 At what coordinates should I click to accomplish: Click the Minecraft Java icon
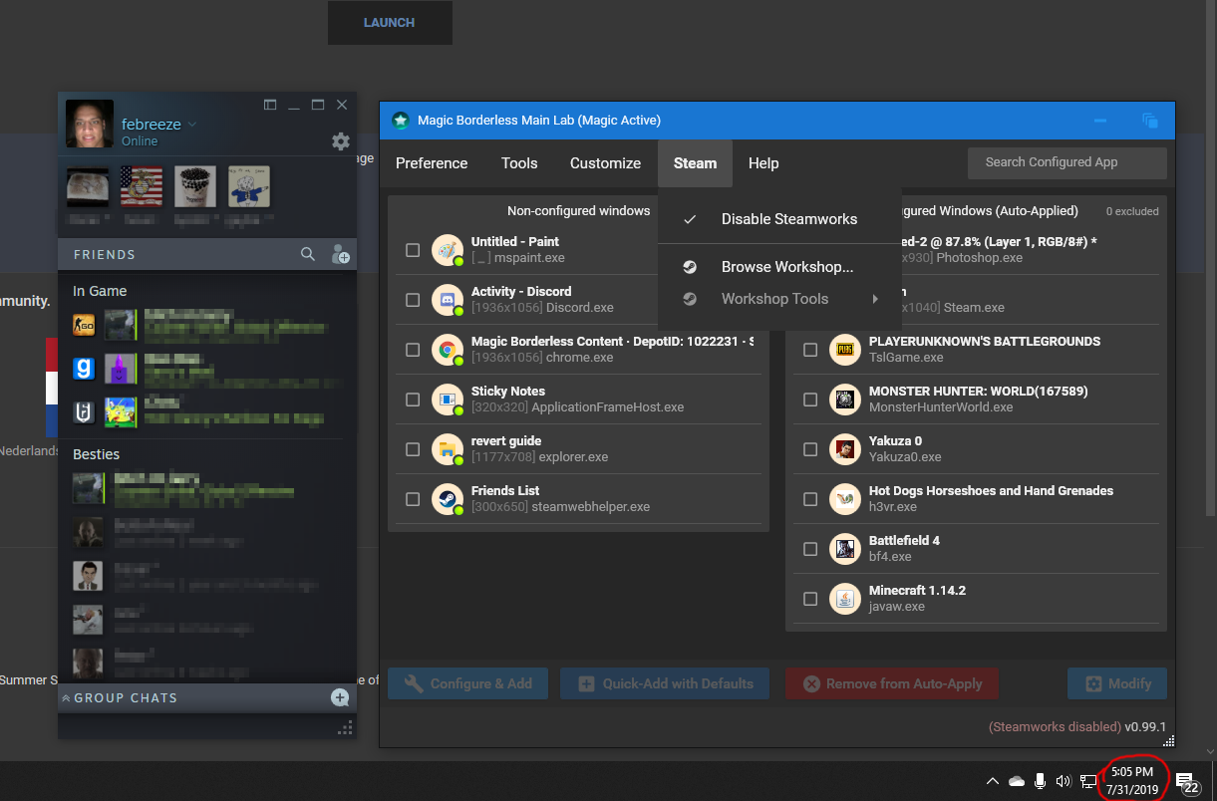pos(845,599)
